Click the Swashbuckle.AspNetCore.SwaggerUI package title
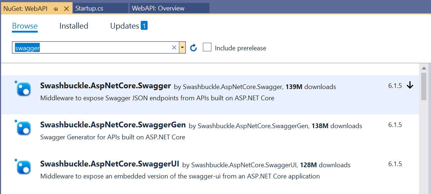Screen dimensions: 431x194 110,164
